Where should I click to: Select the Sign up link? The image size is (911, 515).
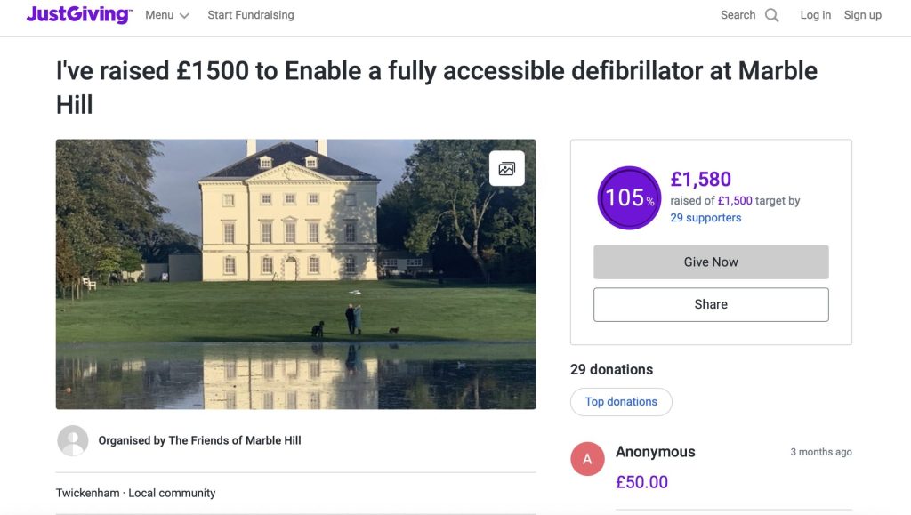(x=862, y=15)
